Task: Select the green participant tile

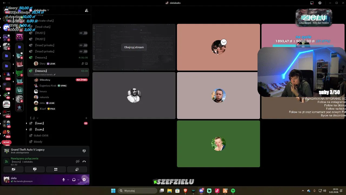Action: click(218, 144)
